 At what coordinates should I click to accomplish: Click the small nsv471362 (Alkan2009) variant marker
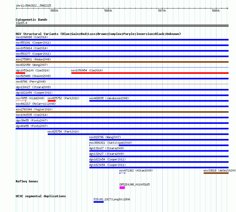(x=122, y=173)
